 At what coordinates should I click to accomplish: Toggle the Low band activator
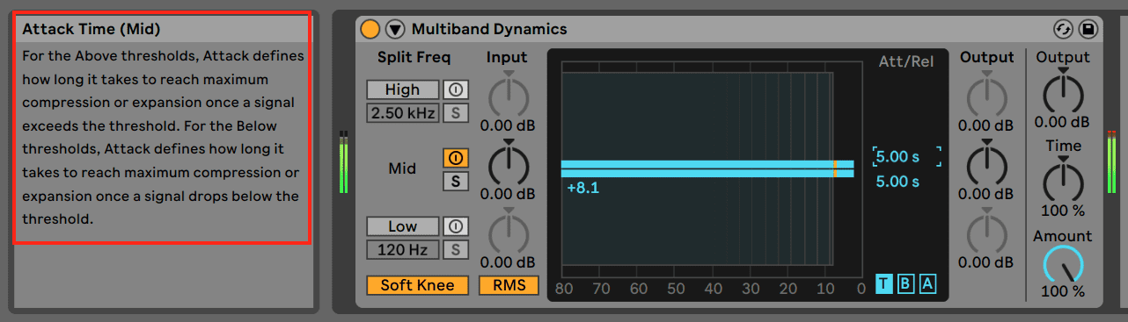click(x=455, y=226)
